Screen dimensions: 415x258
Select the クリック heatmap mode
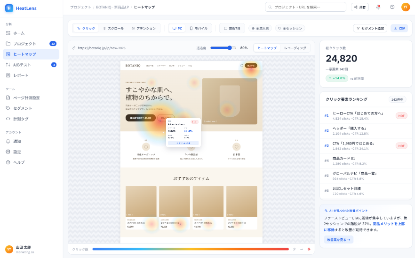(x=86, y=28)
